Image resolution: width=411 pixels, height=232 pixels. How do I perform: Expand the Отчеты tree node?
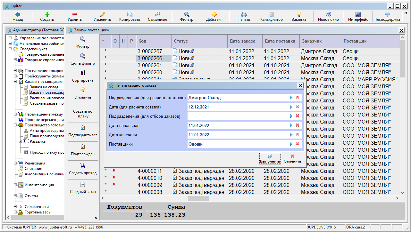coord(15,196)
